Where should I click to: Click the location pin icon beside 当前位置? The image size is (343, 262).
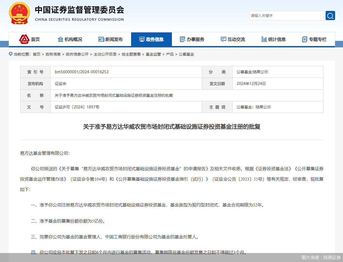tap(10, 54)
